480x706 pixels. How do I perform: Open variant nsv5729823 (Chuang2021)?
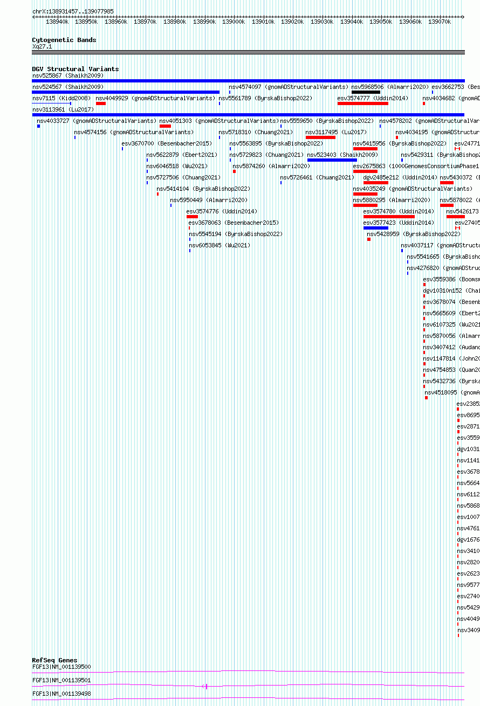tap(267, 155)
